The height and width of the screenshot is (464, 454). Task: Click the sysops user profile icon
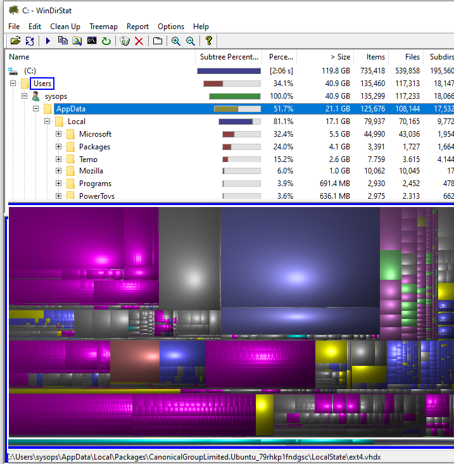tap(36, 96)
